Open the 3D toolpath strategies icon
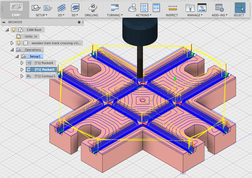The height and width of the screenshot is (178, 252). point(75,8)
